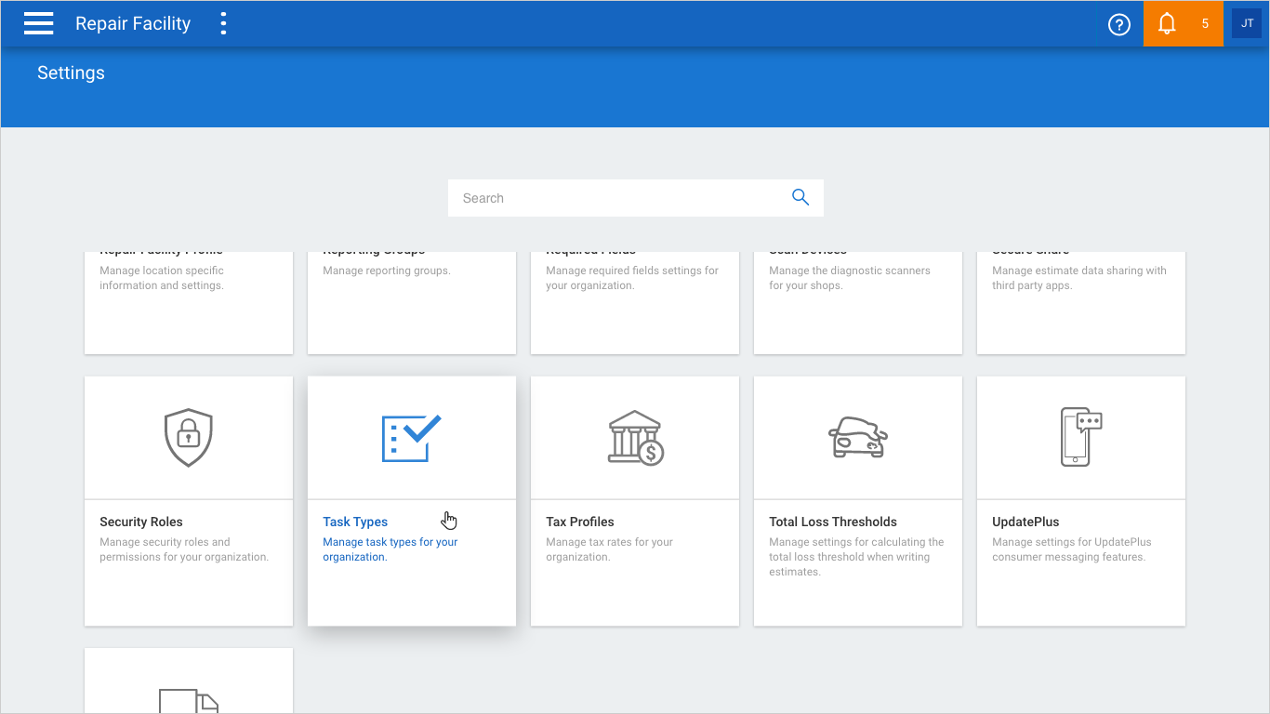Open the Security Roles title link
The image size is (1270, 714).
[x=141, y=522]
